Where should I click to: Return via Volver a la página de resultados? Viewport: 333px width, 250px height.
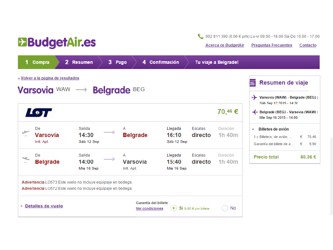[50, 78]
